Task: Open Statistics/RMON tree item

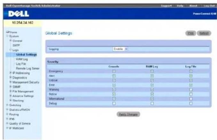Action: click(x=20, y=110)
